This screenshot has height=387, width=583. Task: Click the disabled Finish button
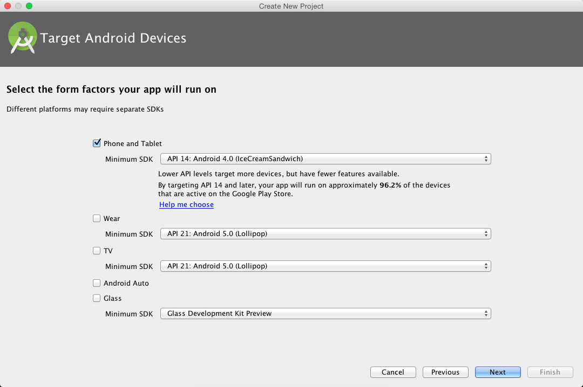click(x=550, y=372)
